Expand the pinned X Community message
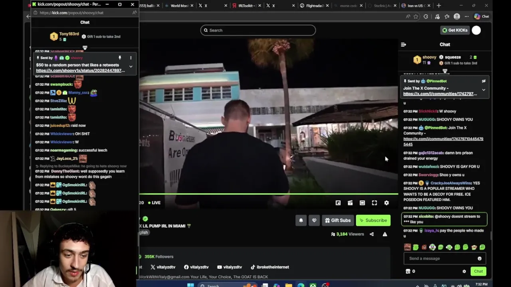 [483, 90]
